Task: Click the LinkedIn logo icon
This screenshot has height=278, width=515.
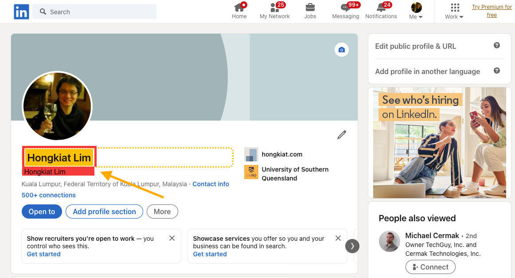Action: (x=21, y=12)
